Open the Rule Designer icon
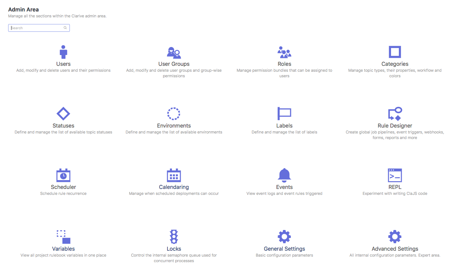The width and height of the screenshot is (455, 264). (395, 114)
